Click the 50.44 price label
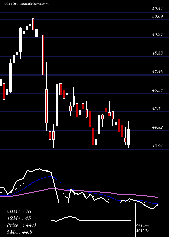This screenshot has height=237, width=169. point(158,9)
